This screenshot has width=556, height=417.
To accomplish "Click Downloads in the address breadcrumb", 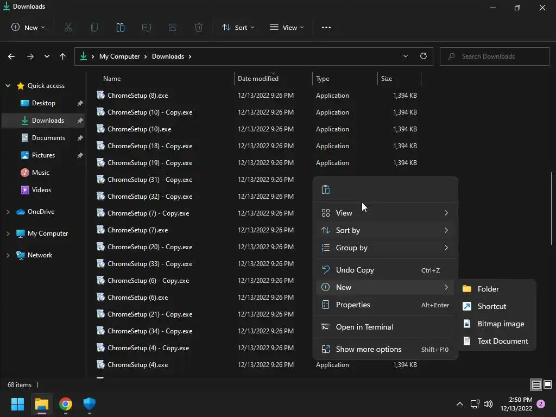I will tap(168, 56).
